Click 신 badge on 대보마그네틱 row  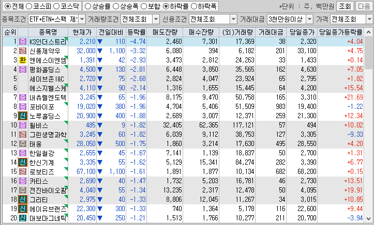[x=23, y=218]
